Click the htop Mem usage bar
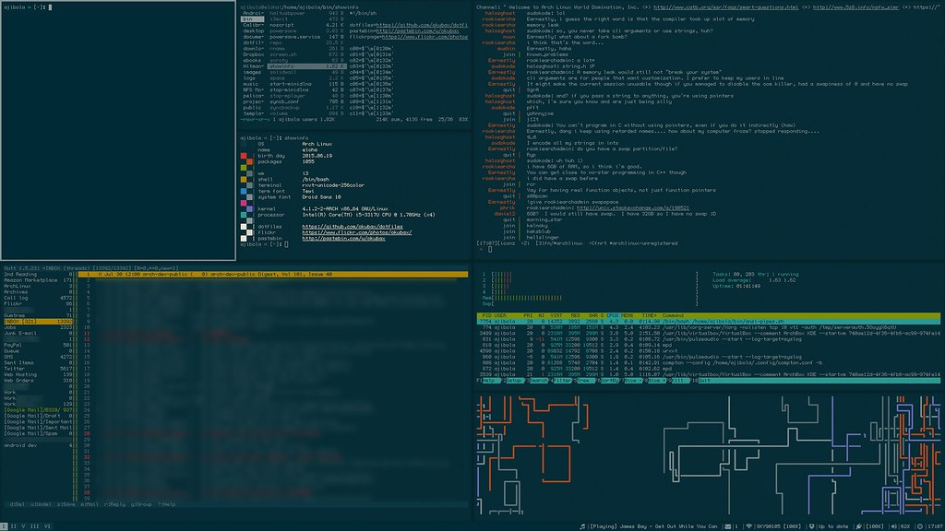 (591, 298)
